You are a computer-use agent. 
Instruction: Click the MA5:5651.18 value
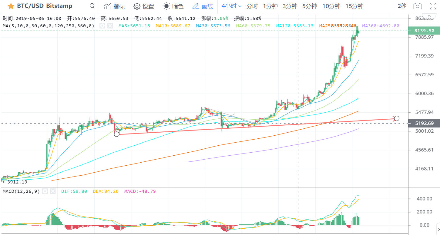(x=134, y=26)
